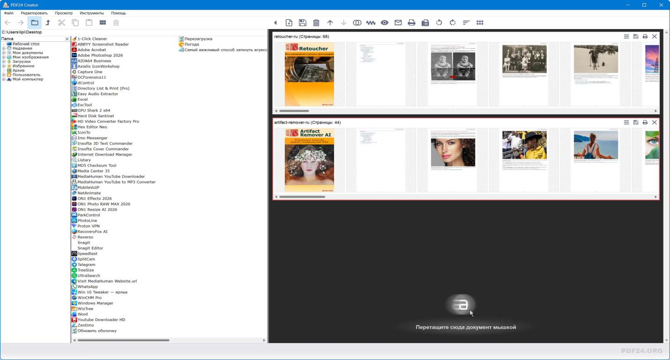Viewport: 670px width, 360px height.
Task: Click the retoucher-ru horizontal scrollbar
Action: click(x=294, y=111)
